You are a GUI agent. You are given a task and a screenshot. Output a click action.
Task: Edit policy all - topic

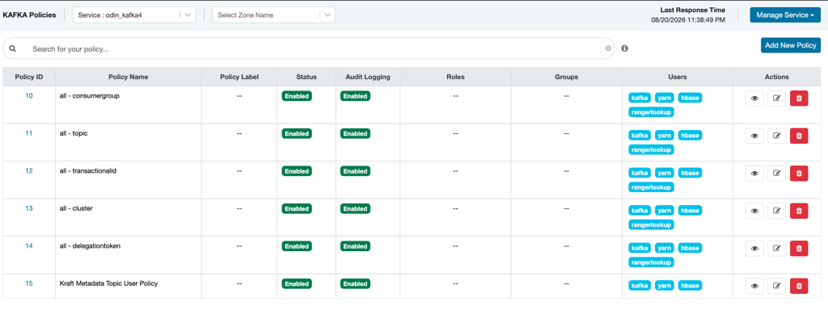point(776,136)
